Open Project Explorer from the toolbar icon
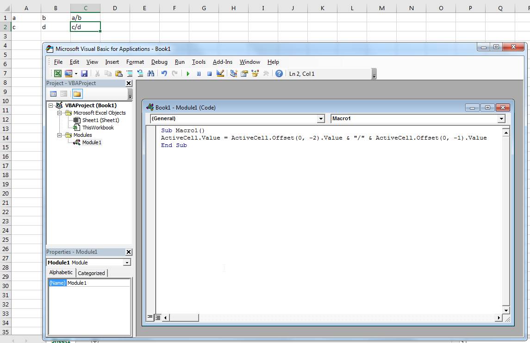Screen dimensions: 530x343 (234, 73)
